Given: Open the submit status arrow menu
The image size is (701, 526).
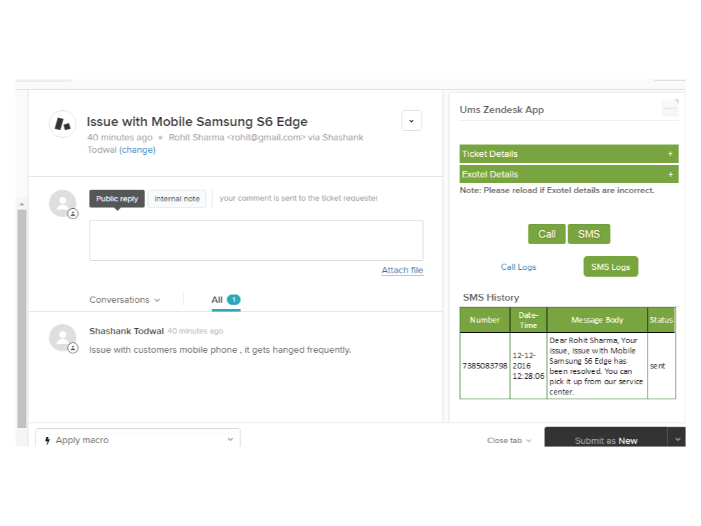Looking at the screenshot, I should [677, 439].
